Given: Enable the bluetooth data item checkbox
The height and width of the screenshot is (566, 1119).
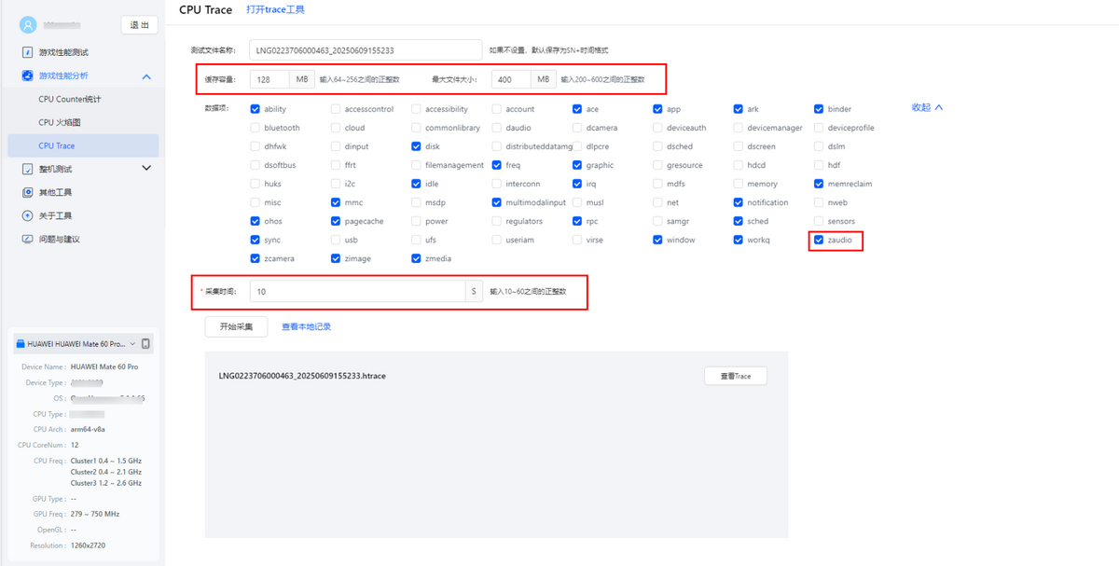Looking at the screenshot, I should coord(256,128).
